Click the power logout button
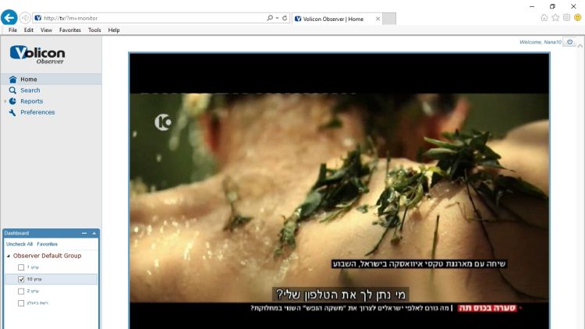This screenshot has height=329, width=585. 570,42
